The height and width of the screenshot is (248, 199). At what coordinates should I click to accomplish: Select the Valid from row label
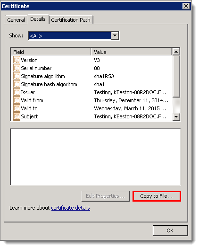point(32,100)
